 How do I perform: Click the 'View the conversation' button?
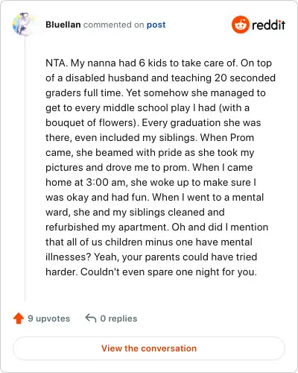[149, 348]
